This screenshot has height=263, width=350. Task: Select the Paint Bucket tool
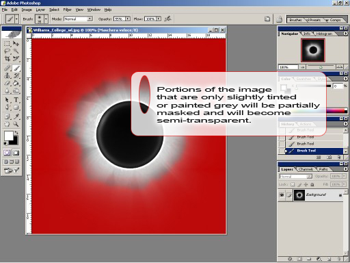point(16,83)
